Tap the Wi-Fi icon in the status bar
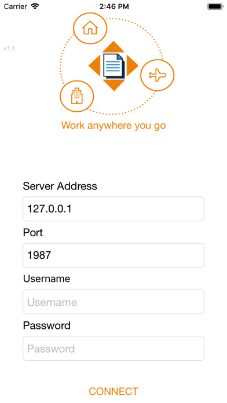This screenshot has width=227, height=403. 34,6
